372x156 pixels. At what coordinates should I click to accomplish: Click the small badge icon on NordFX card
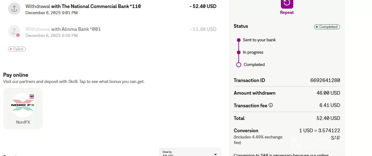(x=31, y=96)
